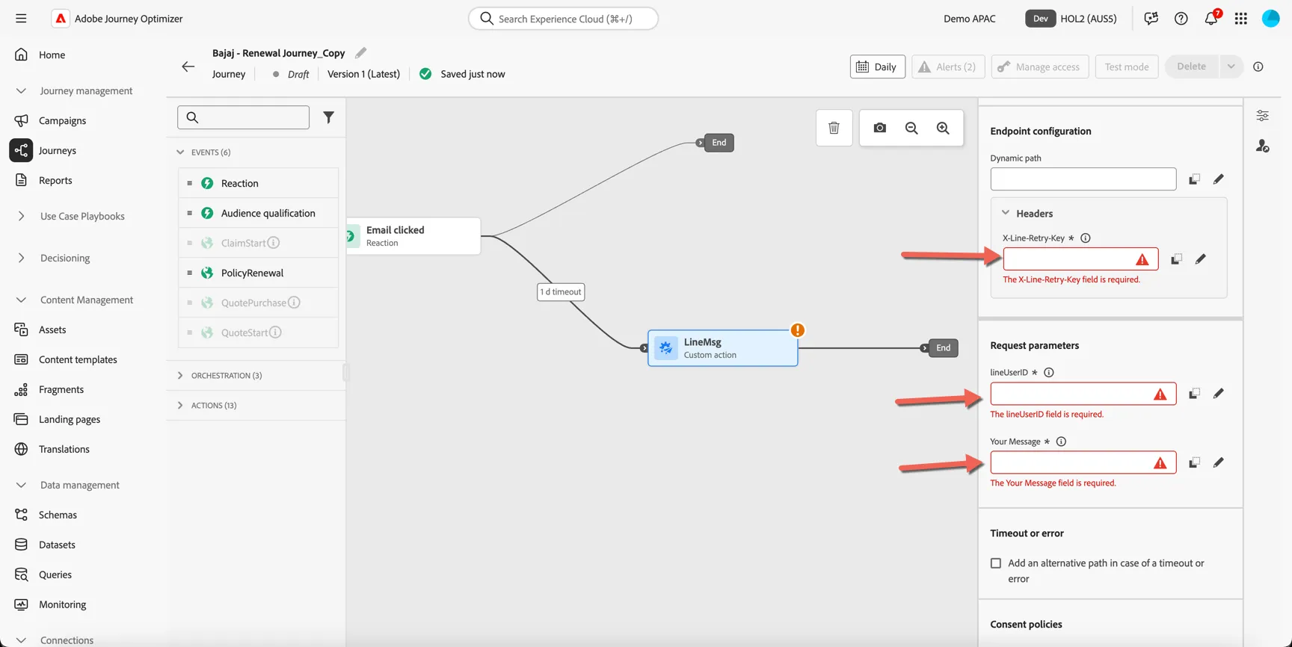Image resolution: width=1292 pixels, height=647 pixels.
Task: Open the notifications bell
Action: (x=1211, y=19)
